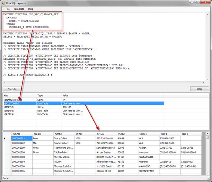Open the Help menu
The image size is (212, 182).
31,9
